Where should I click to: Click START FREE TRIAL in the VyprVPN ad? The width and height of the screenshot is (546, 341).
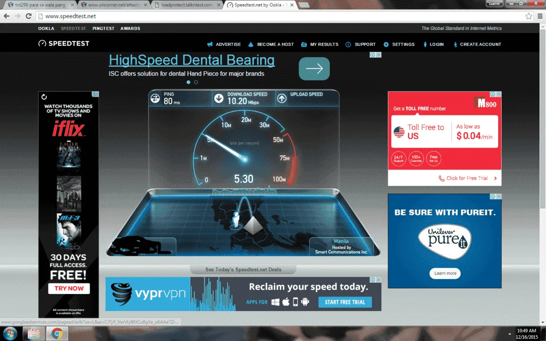(x=345, y=302)
